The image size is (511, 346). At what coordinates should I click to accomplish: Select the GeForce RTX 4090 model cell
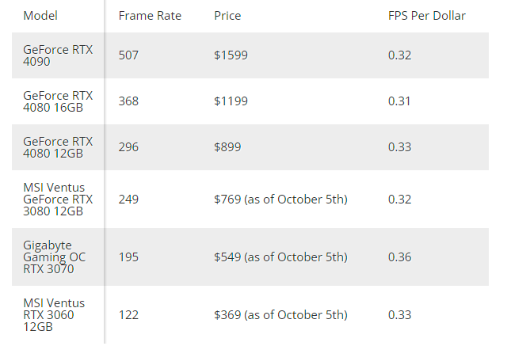tap(58, 55)
